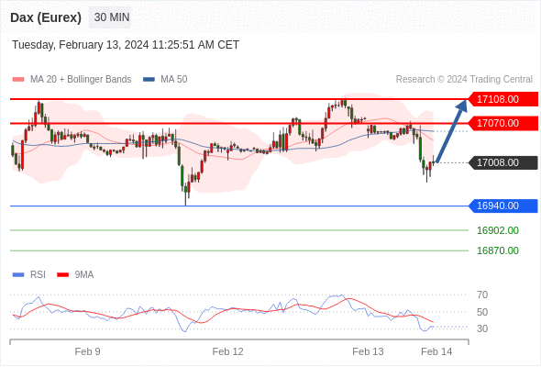Click the 17108.00 resistance price tag
Viewport: 541px width, 367px height.
click(x=502, y=99)
